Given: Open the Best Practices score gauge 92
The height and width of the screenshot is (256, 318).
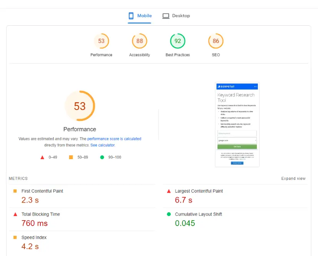Looking at the screenshot, I should click(x=178, y=41).
